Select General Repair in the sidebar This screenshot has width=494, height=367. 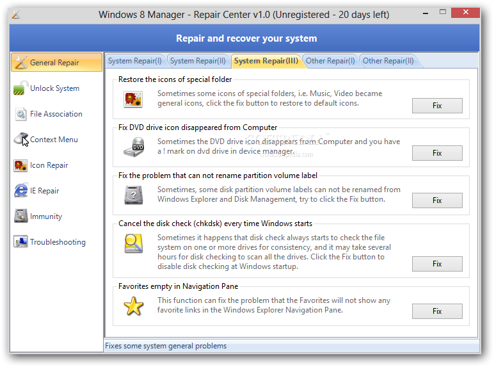click(x=57, y=62)
